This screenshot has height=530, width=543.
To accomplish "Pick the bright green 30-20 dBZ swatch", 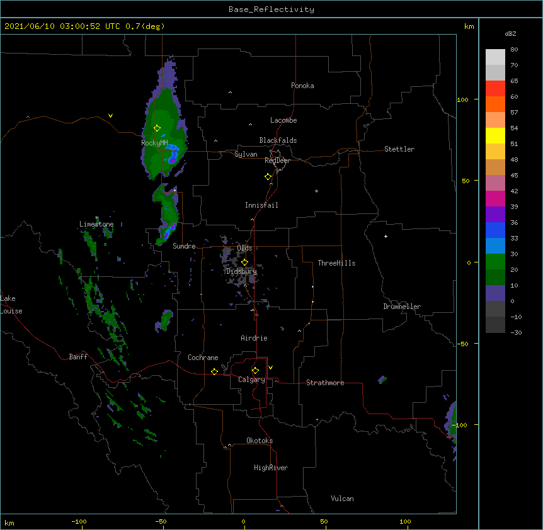I will (x=495, y=262).
